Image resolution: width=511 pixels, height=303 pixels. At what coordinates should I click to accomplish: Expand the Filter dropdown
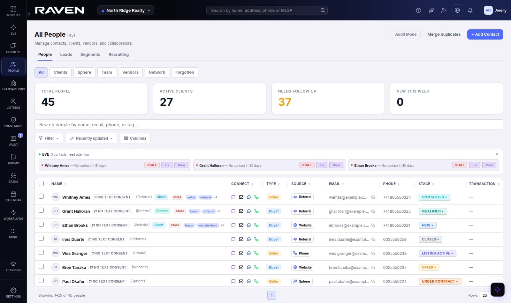[49, 138]
